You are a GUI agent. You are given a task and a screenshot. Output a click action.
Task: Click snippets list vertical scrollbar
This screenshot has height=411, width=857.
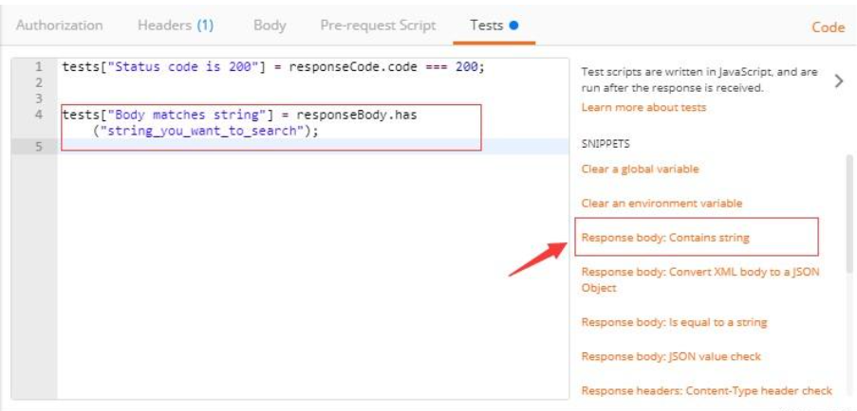[x=850, y=212]
